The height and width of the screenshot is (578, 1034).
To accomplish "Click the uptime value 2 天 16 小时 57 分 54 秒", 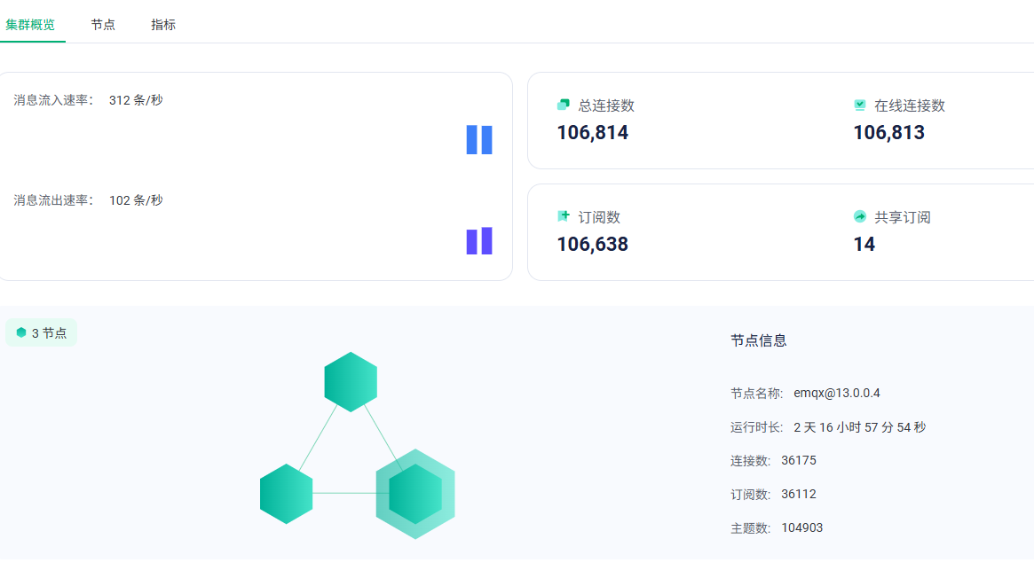I will point(860,427).
